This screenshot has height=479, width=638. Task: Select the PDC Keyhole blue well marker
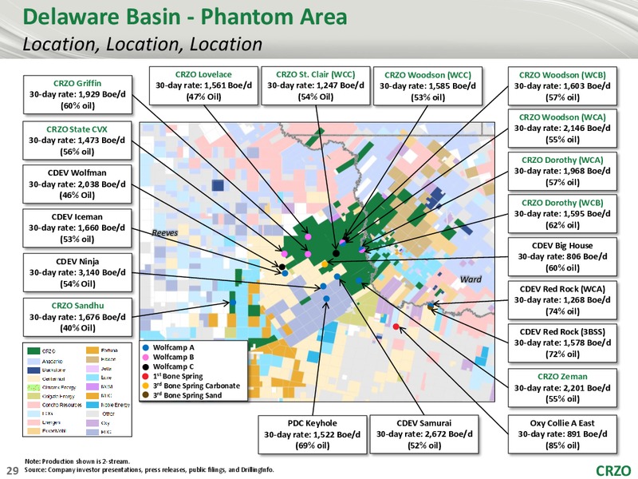tap(326, 299)
